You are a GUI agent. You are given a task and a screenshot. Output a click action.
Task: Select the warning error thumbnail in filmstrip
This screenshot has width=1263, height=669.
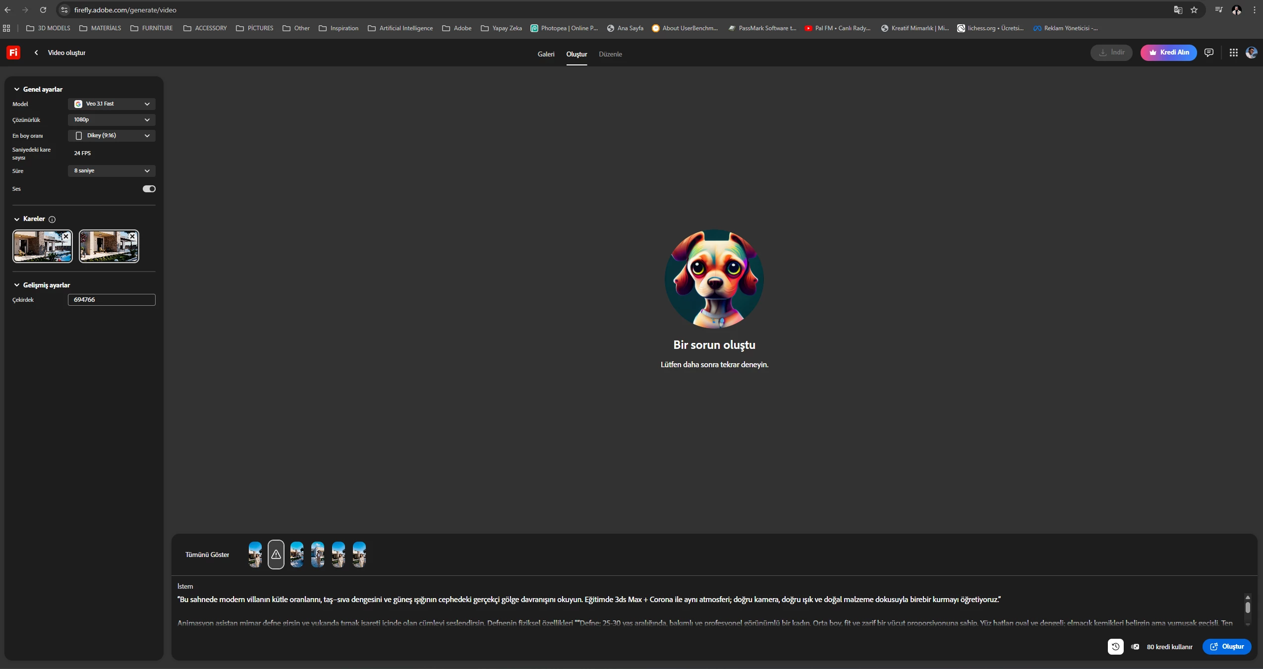coord(276,555)
